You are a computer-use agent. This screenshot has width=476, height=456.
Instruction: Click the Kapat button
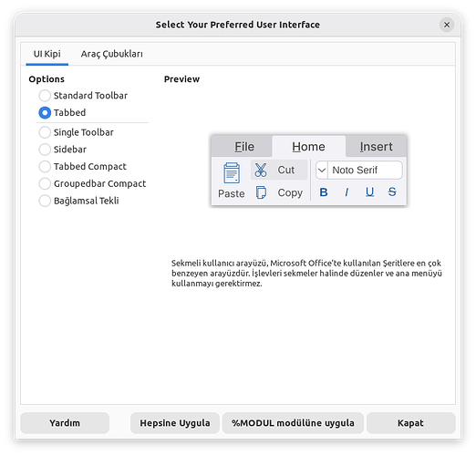tap(410, 423)
